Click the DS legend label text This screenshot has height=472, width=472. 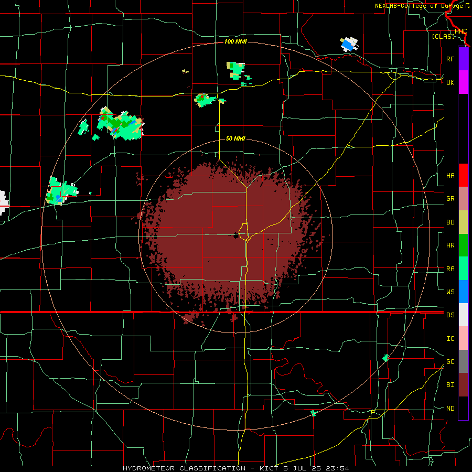click(450, 315)
